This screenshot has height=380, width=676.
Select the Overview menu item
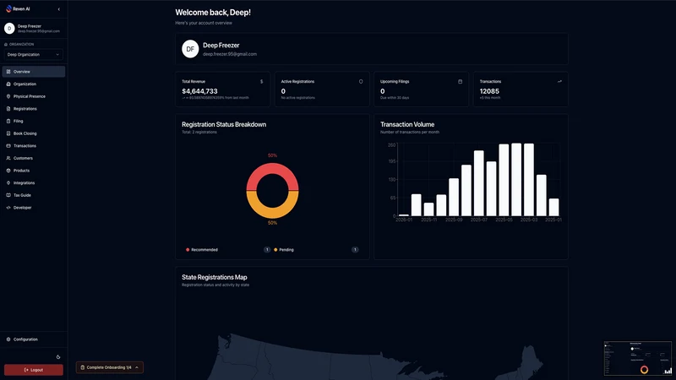(34, 72)
